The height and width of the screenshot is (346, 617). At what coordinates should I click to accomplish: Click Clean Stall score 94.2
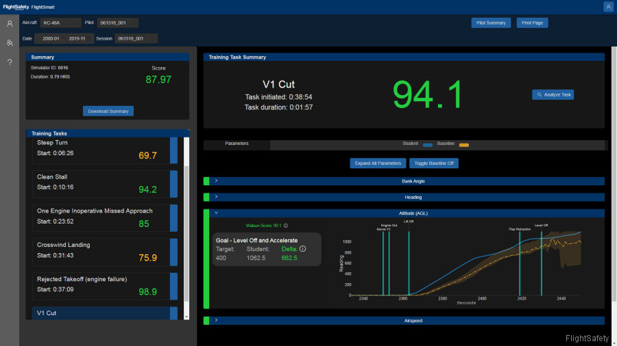click(x=147, y=189)
